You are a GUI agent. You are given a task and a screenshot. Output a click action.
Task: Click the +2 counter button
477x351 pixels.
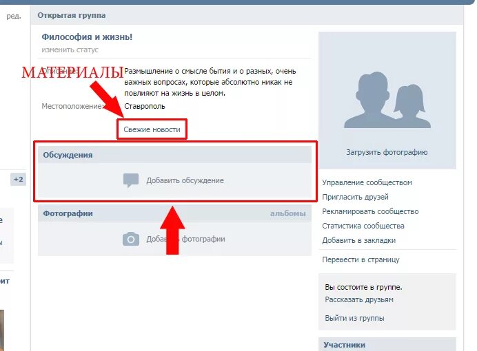[x=18, y=180]
